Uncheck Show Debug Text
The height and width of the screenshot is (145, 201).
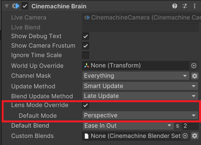pos(86,36)
